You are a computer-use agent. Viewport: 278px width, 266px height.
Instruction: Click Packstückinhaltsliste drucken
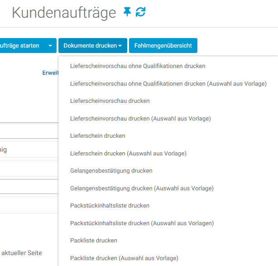110,206
